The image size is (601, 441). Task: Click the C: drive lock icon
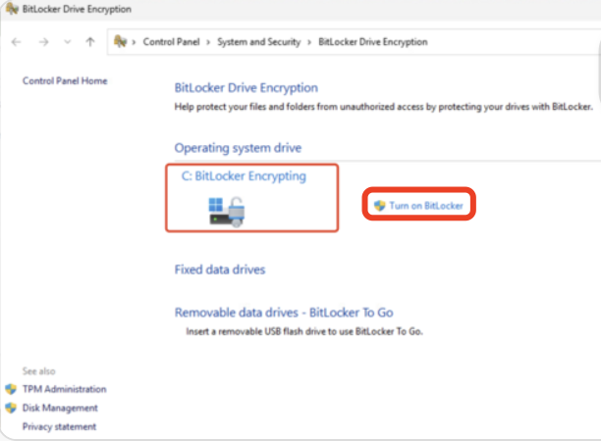tap(227, 212)
